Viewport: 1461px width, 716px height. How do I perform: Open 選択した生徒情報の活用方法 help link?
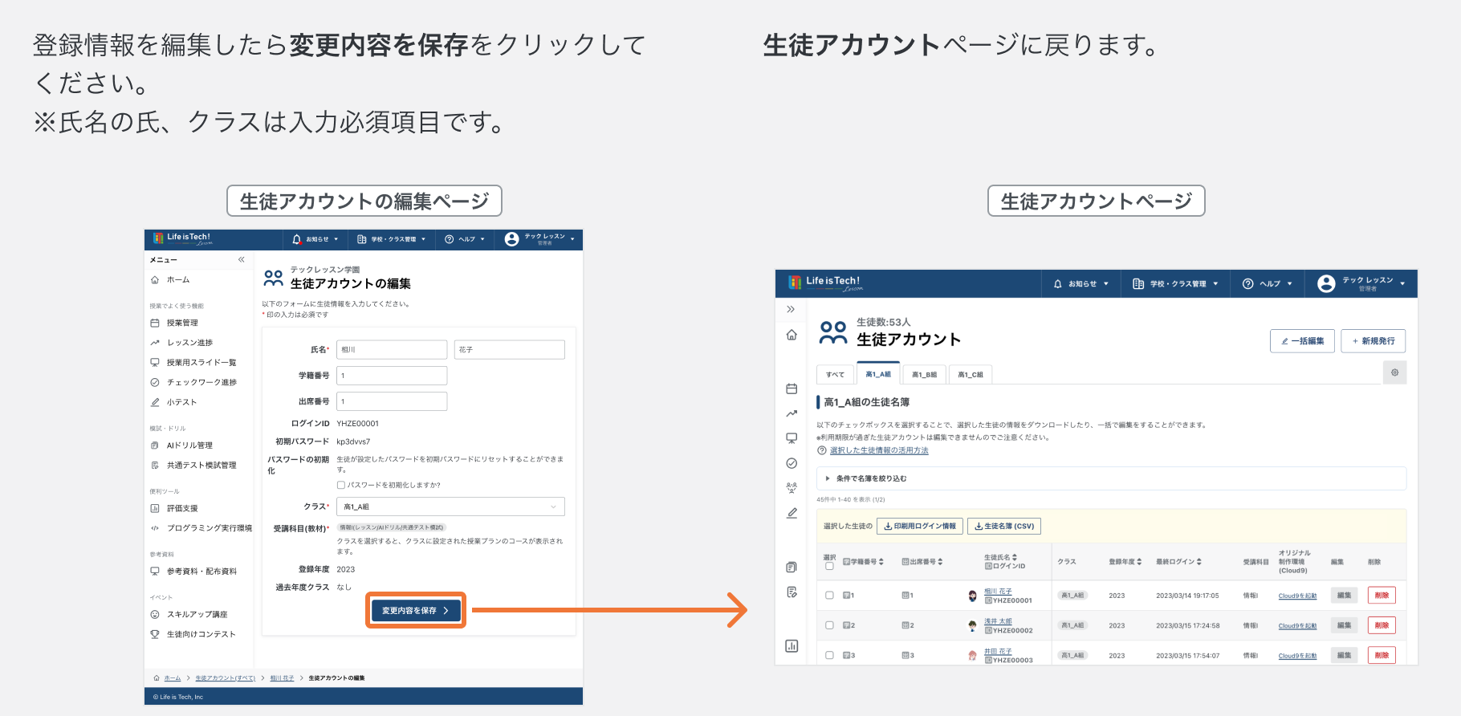pos(879,450)
